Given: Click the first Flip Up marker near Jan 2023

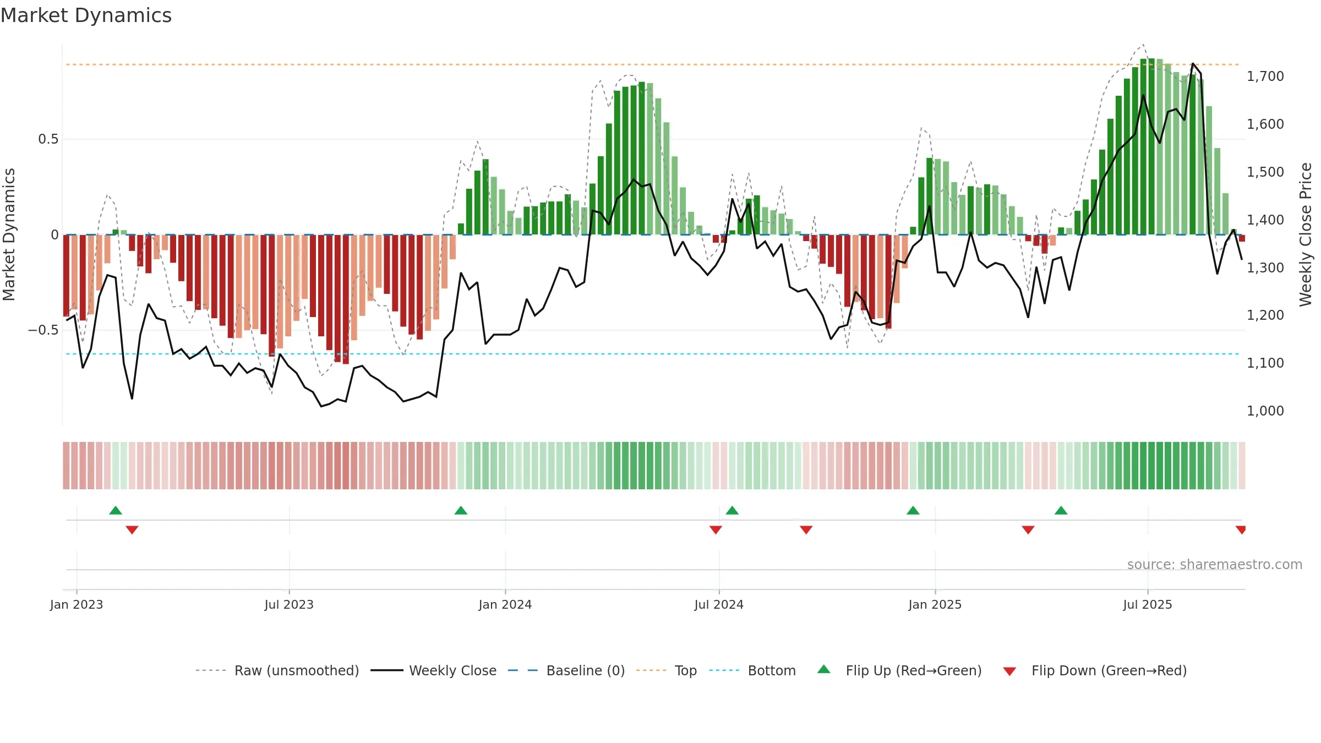Looking at the screenshot, I should 116,510.
